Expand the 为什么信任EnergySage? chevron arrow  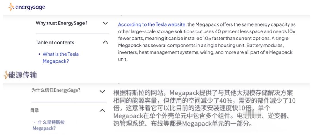[102, 92]
